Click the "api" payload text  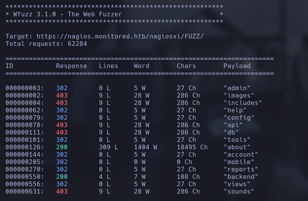coord(233,125)
